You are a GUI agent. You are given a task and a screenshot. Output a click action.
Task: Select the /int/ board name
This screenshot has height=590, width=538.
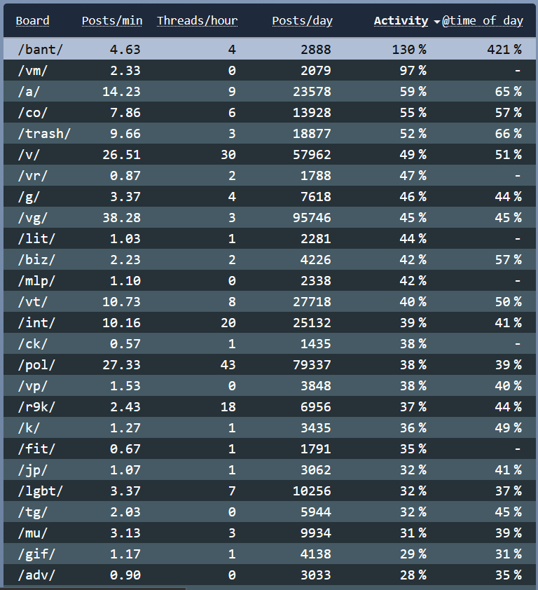coord(36,323)
